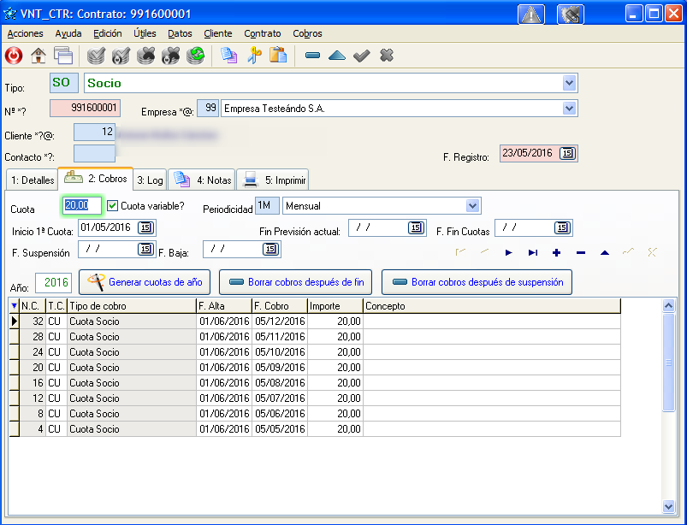Click the Cliente number field 12
This screenshot has height=525, width=687.
95,133
